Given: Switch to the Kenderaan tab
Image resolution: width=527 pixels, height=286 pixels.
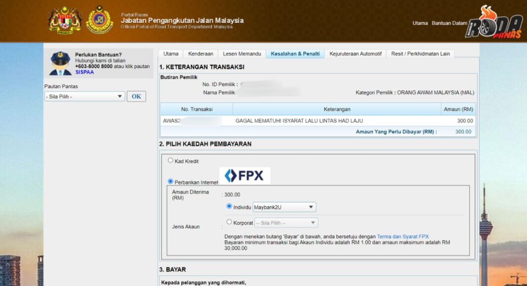Looking at the screenshot, I should (201, 54).
